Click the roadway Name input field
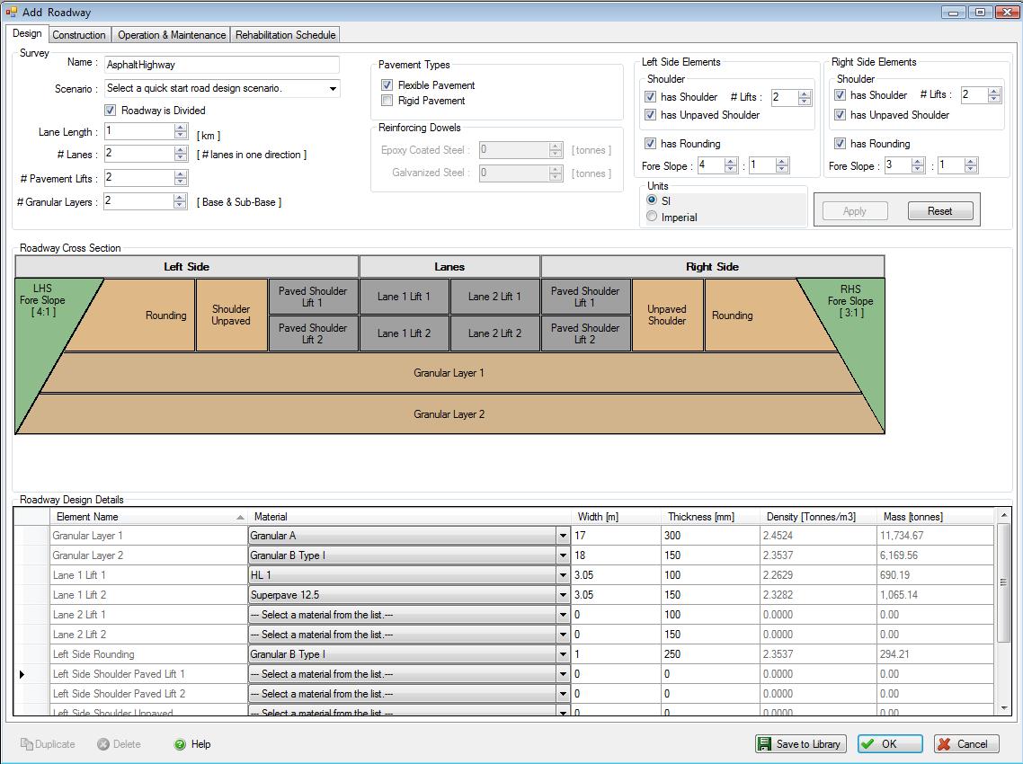This screenshot has height=764, width=1023. tap(221, 65)
